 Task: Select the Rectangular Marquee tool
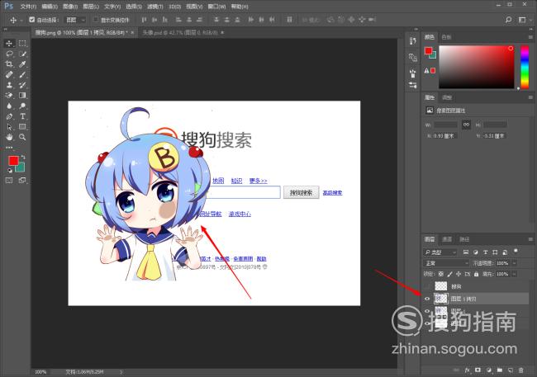click(x=22, y=43)
